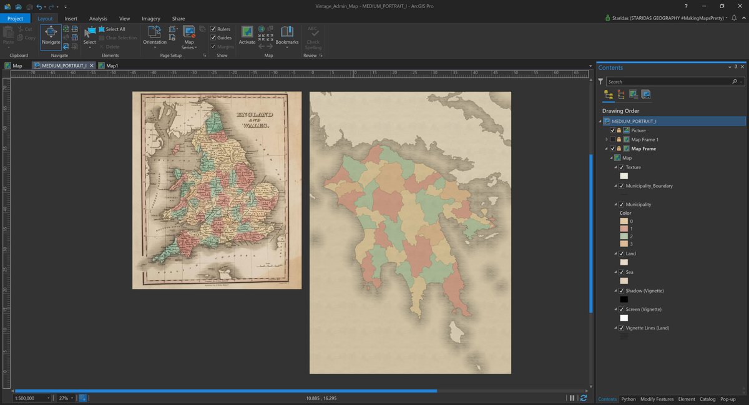Toggle the Guides checkbox
The width and height of the screenshot is (749, 405).
[213, 37]
